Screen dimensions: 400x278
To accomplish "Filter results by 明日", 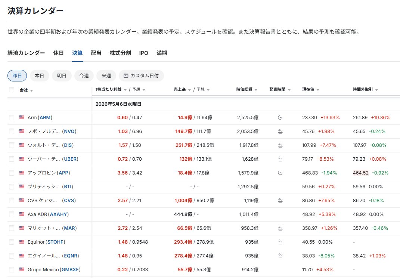I will point(62,75).
